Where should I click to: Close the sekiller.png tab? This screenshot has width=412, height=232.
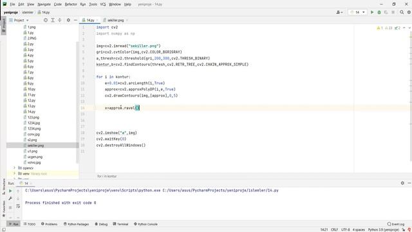127,20
